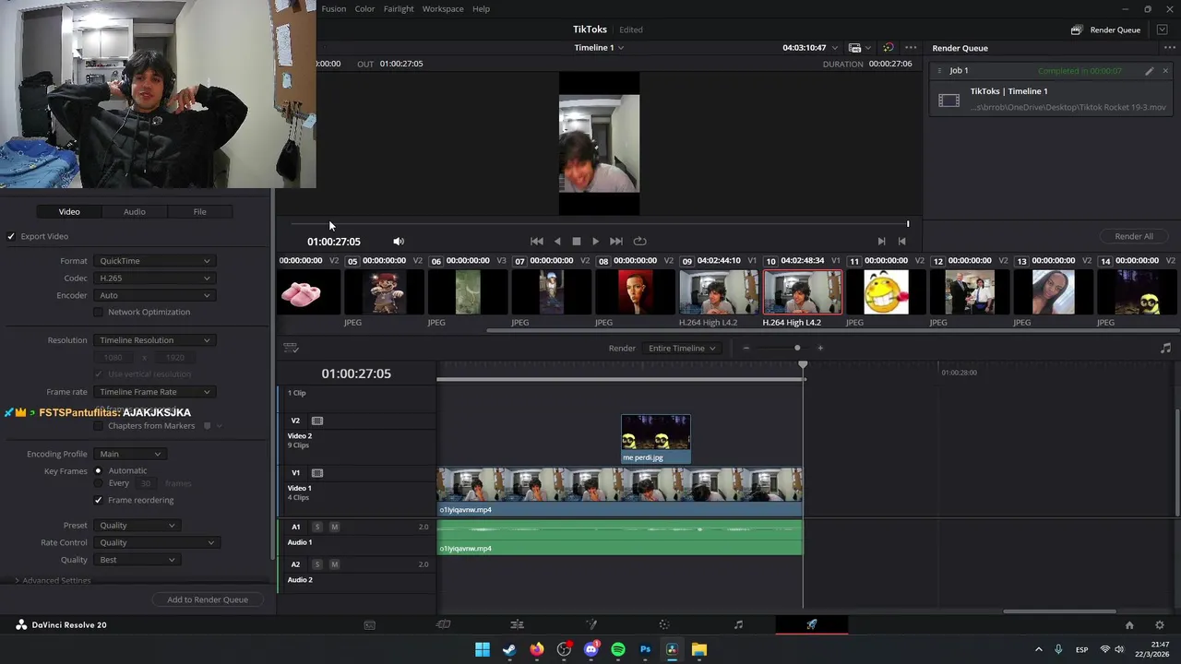Open the Quality Best dropdown
The image size is (1181, 664).
point(137,560)
